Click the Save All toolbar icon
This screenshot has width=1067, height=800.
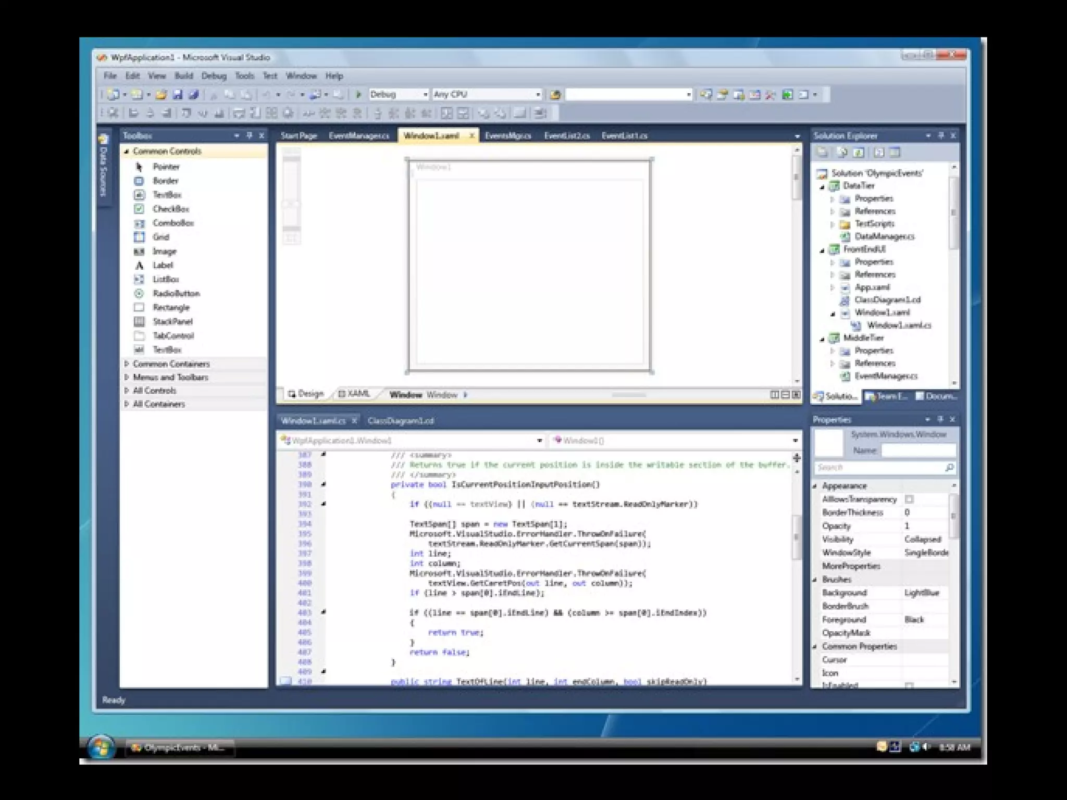click(x=194, y=94)
